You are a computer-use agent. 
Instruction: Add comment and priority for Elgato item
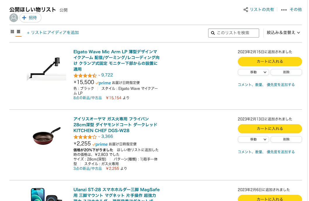coord(266,85)
